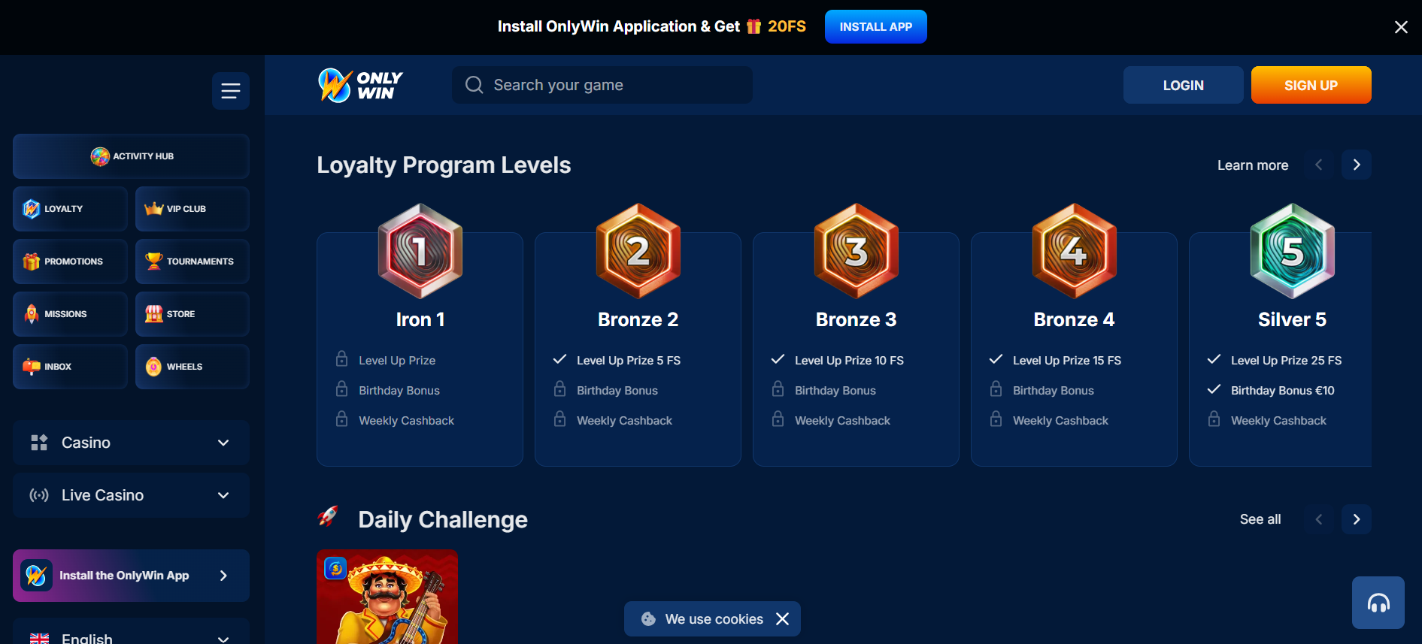Click the Inbox mailbox icon
The image size is (1422, 644).
[32, 367]
